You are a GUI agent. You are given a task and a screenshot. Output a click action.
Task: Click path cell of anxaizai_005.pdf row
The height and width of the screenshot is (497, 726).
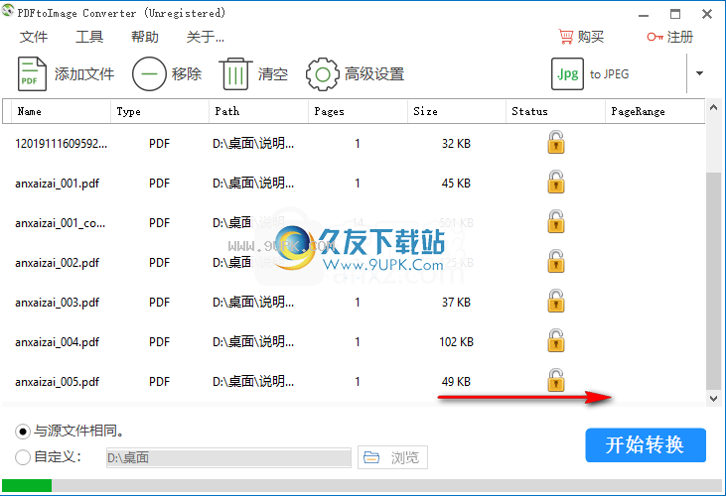click(x=253, y=381)
